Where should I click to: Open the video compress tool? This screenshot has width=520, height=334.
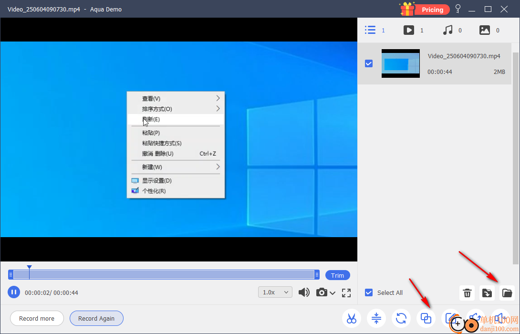(376, 318)
